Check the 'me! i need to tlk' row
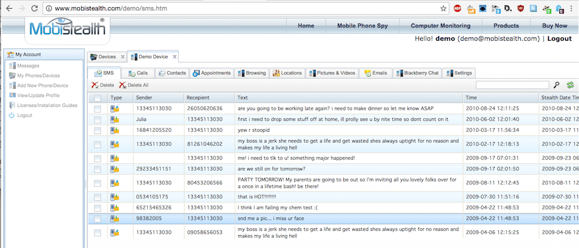Viewport: 579px width, 248px height. [x=98, y=158]
